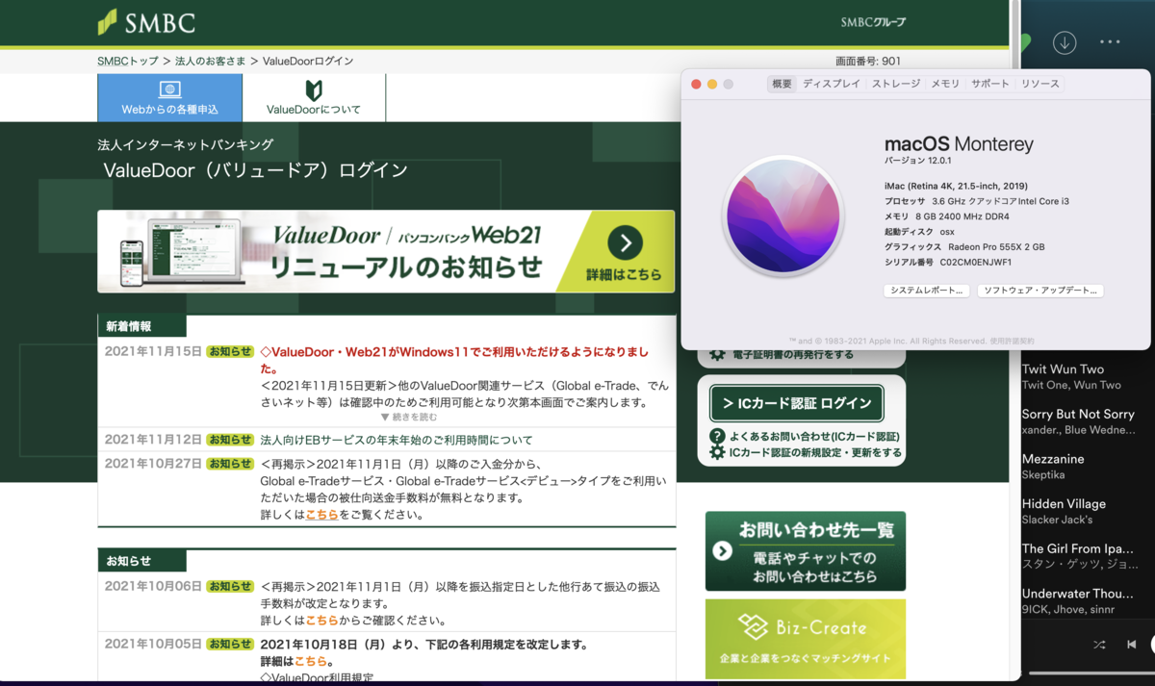Click the macOS Monterey artwork icon
The height and width of the screenshot is (686, 1155).
(x=783, y=216)
